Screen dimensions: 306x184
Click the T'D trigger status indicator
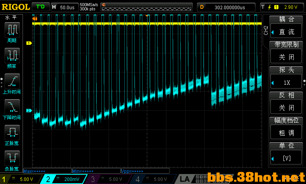41,7
